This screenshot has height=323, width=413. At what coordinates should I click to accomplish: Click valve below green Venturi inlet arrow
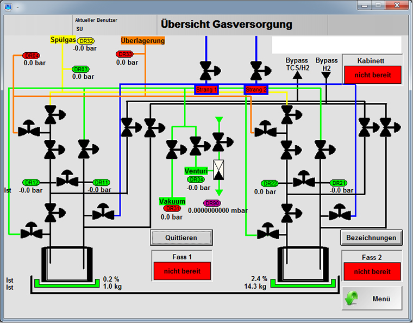point(223,142)
